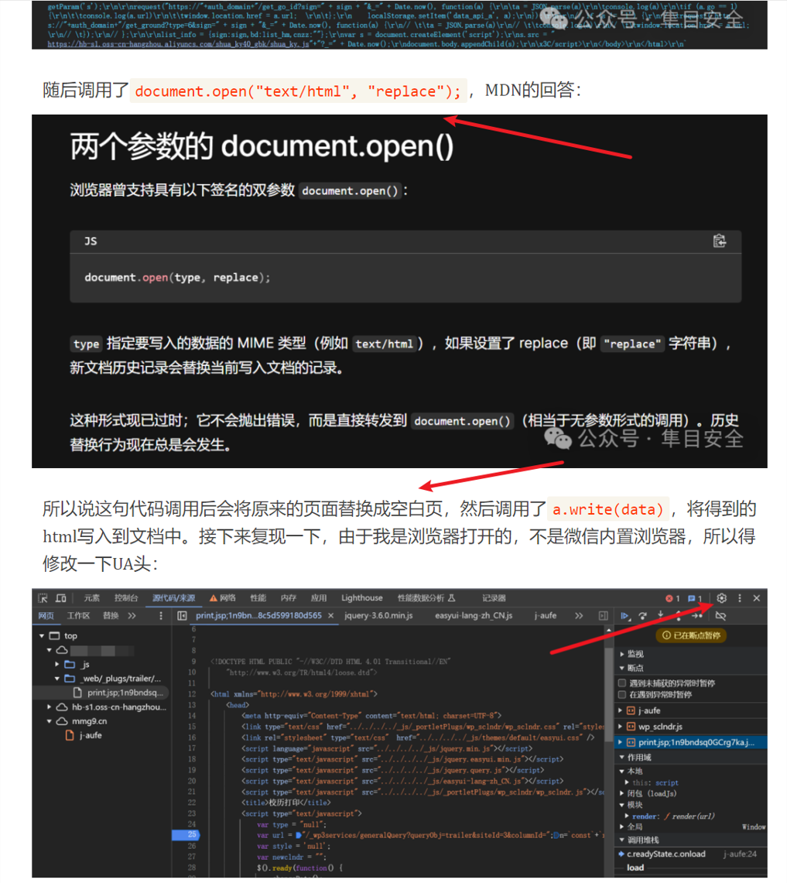Check the 在遇到异常时暂停 checkbox

point(622,694)
